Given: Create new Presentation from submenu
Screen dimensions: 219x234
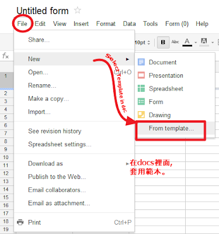Looking at the screenshot, I should coord(175,75).
